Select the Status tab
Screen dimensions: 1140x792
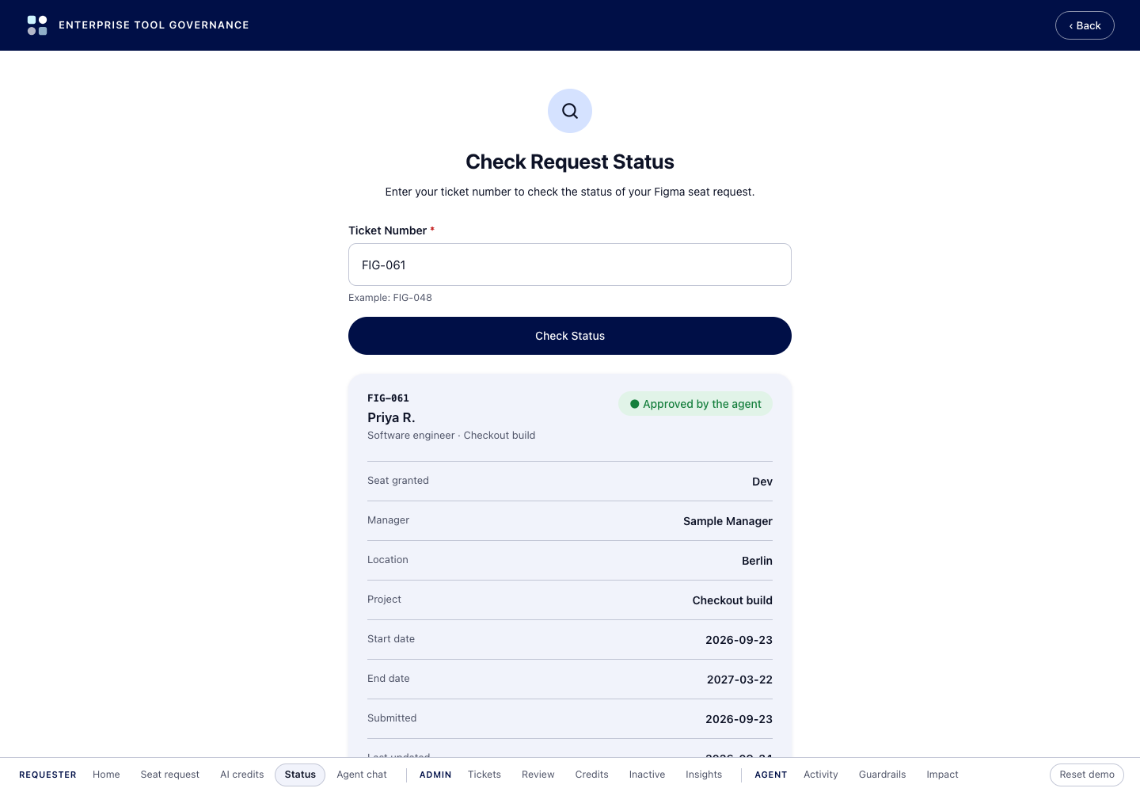[300, 775]
